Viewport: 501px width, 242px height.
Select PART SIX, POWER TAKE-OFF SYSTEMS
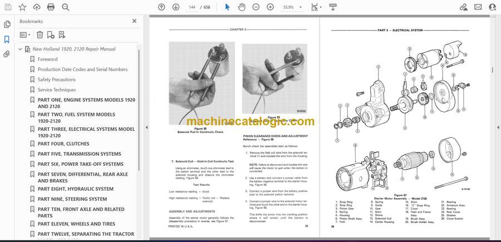[81, 164]
